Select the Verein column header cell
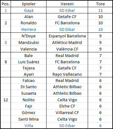Image resolution: width=113 pixels, height=129 pixels. click(x=67, y=4)
